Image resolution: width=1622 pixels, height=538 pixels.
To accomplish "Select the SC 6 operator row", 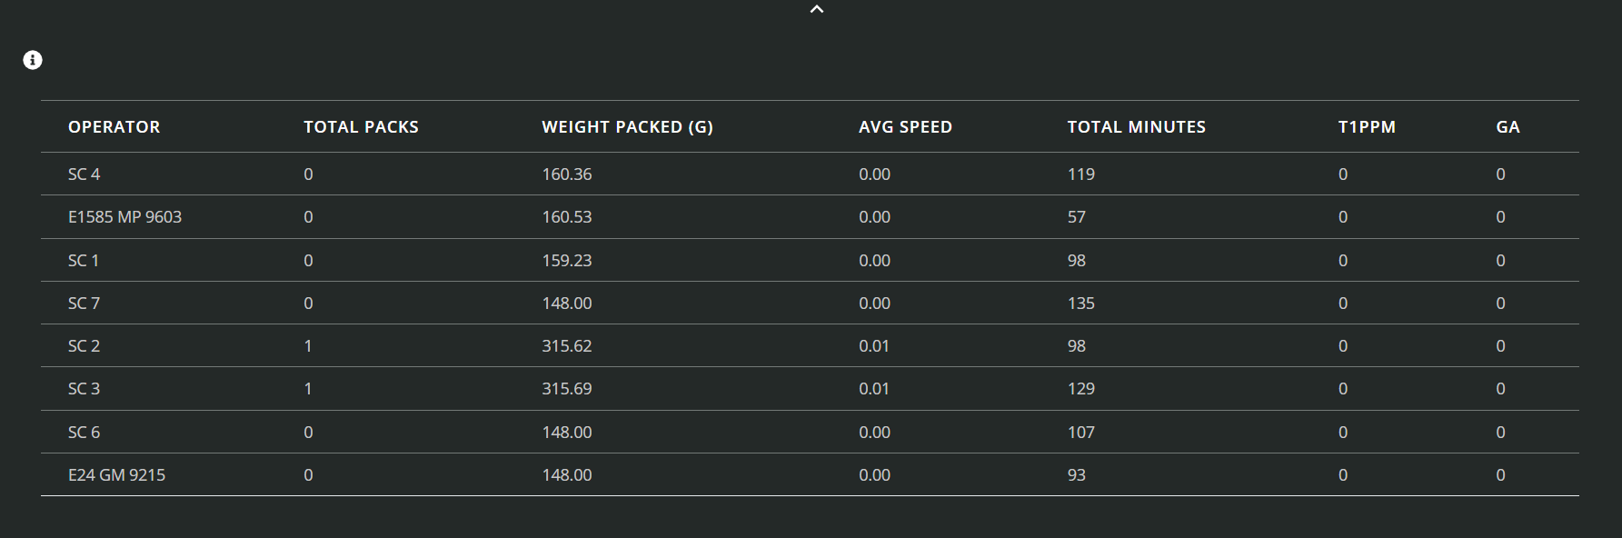I will coord(85,433).
